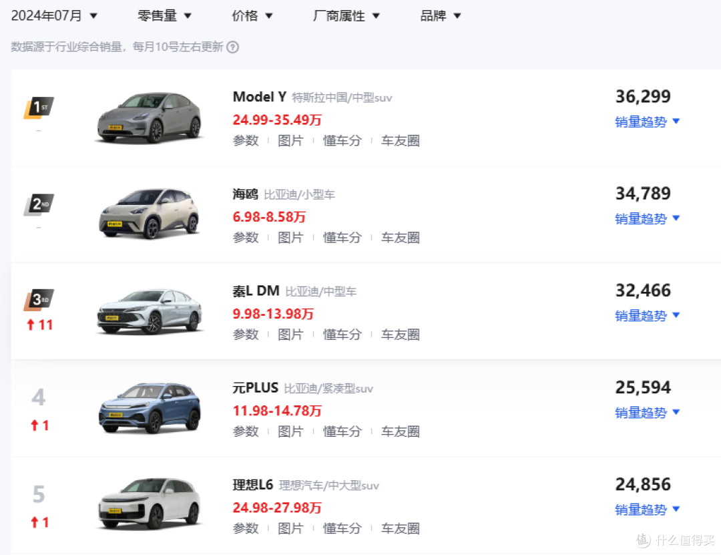Open 参数 for 理想L6
The height and width of the screenshot is (555, 721).
246,529
